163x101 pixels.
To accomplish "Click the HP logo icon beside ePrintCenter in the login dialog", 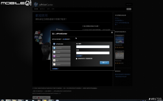I will tap(54, 44).
